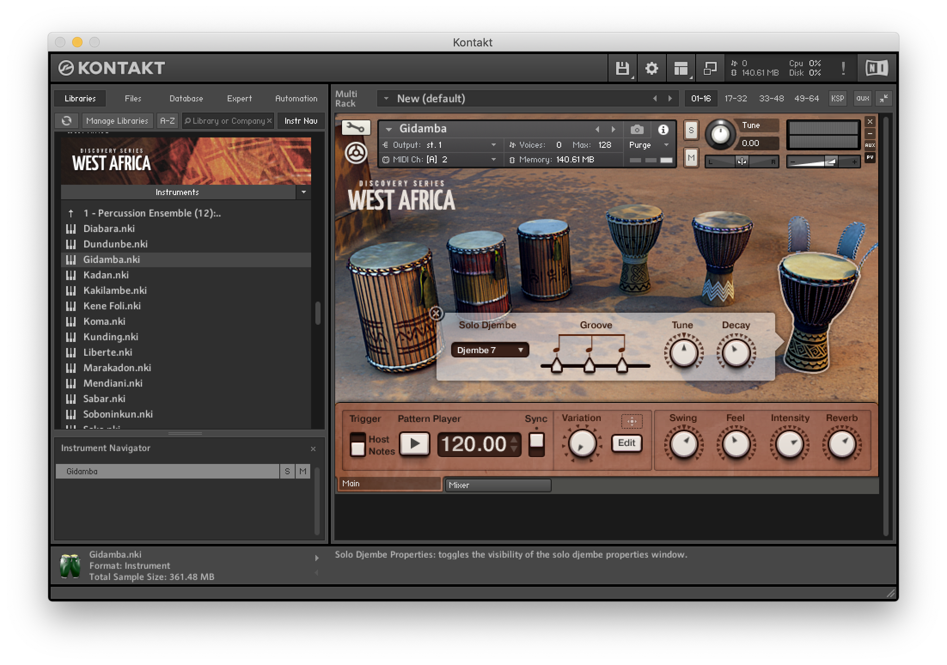The height and width of the screenshot is (665, 947).
Task: Click the Library or Company search field
Action: 228,121
